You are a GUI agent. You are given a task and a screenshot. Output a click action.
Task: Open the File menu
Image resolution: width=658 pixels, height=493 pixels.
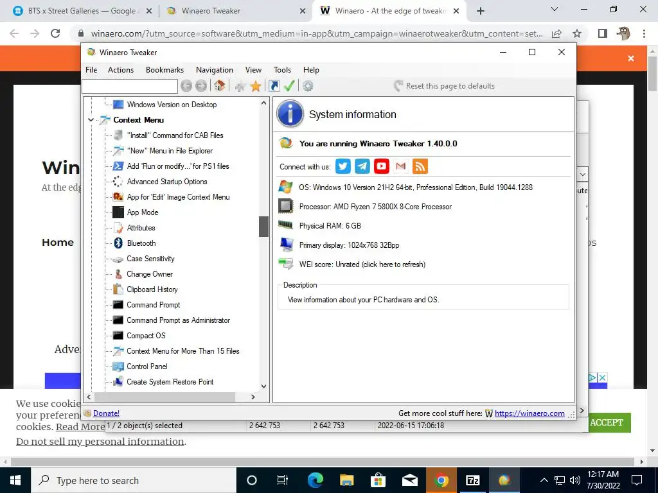point(91,70)
